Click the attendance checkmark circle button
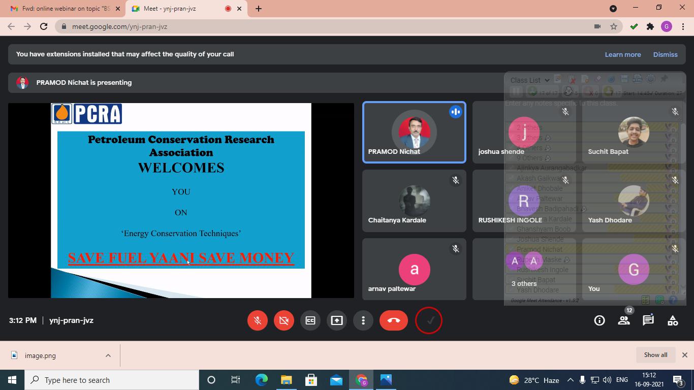Viewport: 694px width, 390px height. [x=429, y=320]
